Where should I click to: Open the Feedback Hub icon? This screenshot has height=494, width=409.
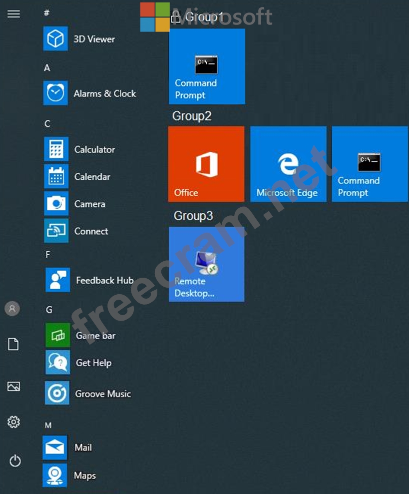[57, 280]
